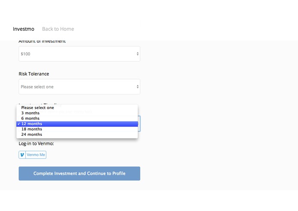
Task: Open the Investmo brand link
Action: (24, 29)
